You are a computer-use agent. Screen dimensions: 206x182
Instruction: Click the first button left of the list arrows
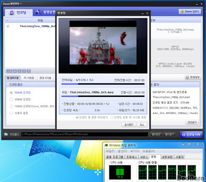pyautogui.click(x=9, y=71)
